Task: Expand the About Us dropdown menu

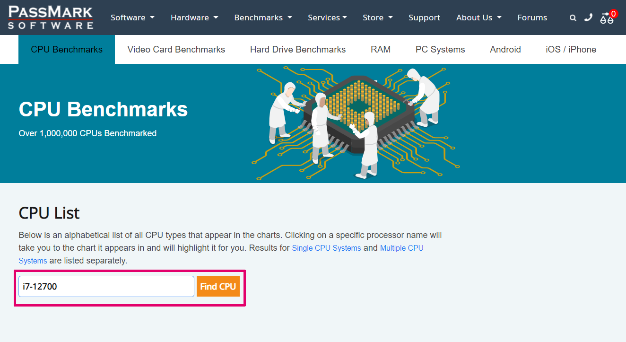Action: click(x=479, y=18)
